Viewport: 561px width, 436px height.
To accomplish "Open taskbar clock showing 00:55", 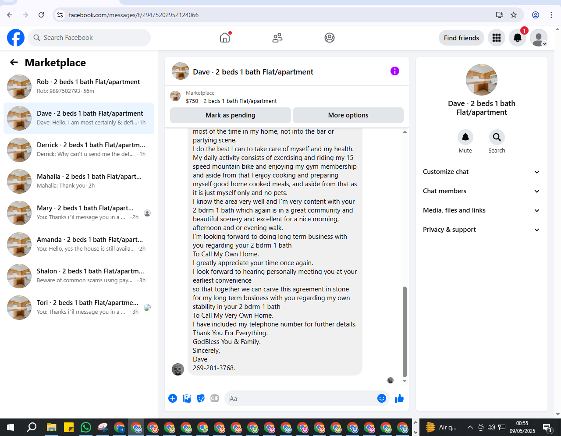I will 522,427.
